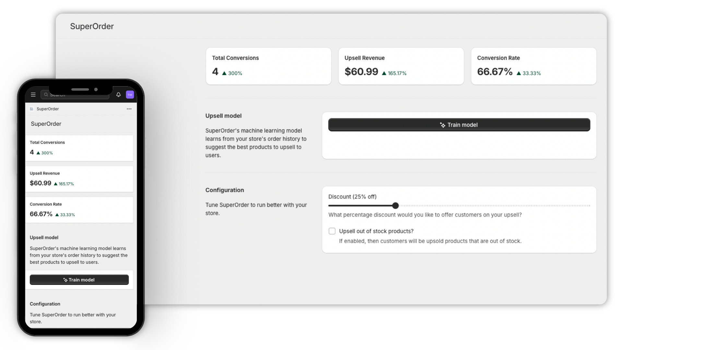Click the Train model text on the desktop view
Image resolution: width=701 pixels, height=350 pixels.
(462, 125)
